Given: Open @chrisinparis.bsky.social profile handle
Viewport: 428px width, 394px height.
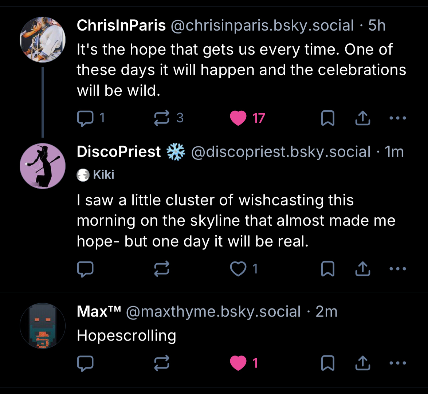Looking at the screenshot, I should tap(262, 26).
